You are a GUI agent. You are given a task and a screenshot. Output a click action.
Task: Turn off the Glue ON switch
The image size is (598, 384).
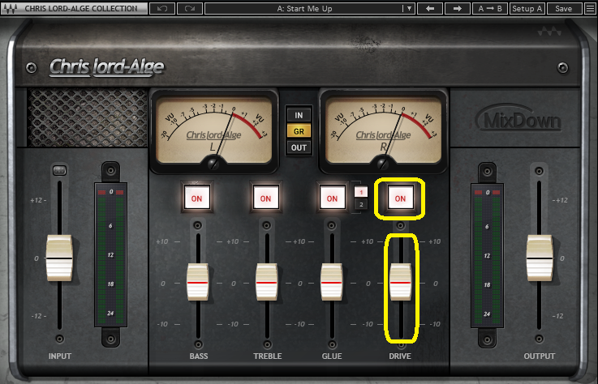tap(331, 198)
